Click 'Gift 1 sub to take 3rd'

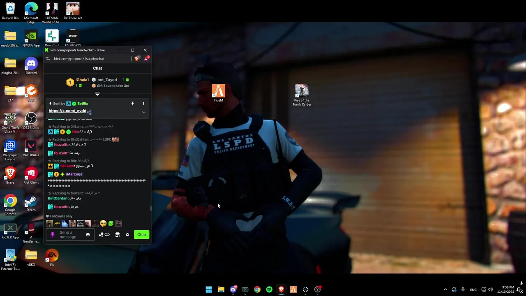pos(113,86)
